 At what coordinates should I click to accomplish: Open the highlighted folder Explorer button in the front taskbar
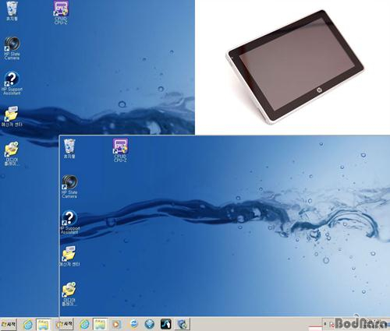[x=100, y=324]
